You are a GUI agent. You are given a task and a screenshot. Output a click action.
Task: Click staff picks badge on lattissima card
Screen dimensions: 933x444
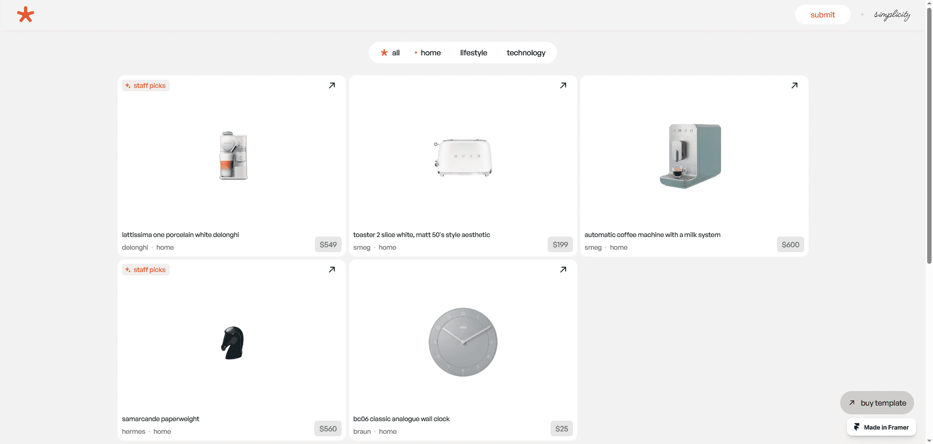coord(146,85)
